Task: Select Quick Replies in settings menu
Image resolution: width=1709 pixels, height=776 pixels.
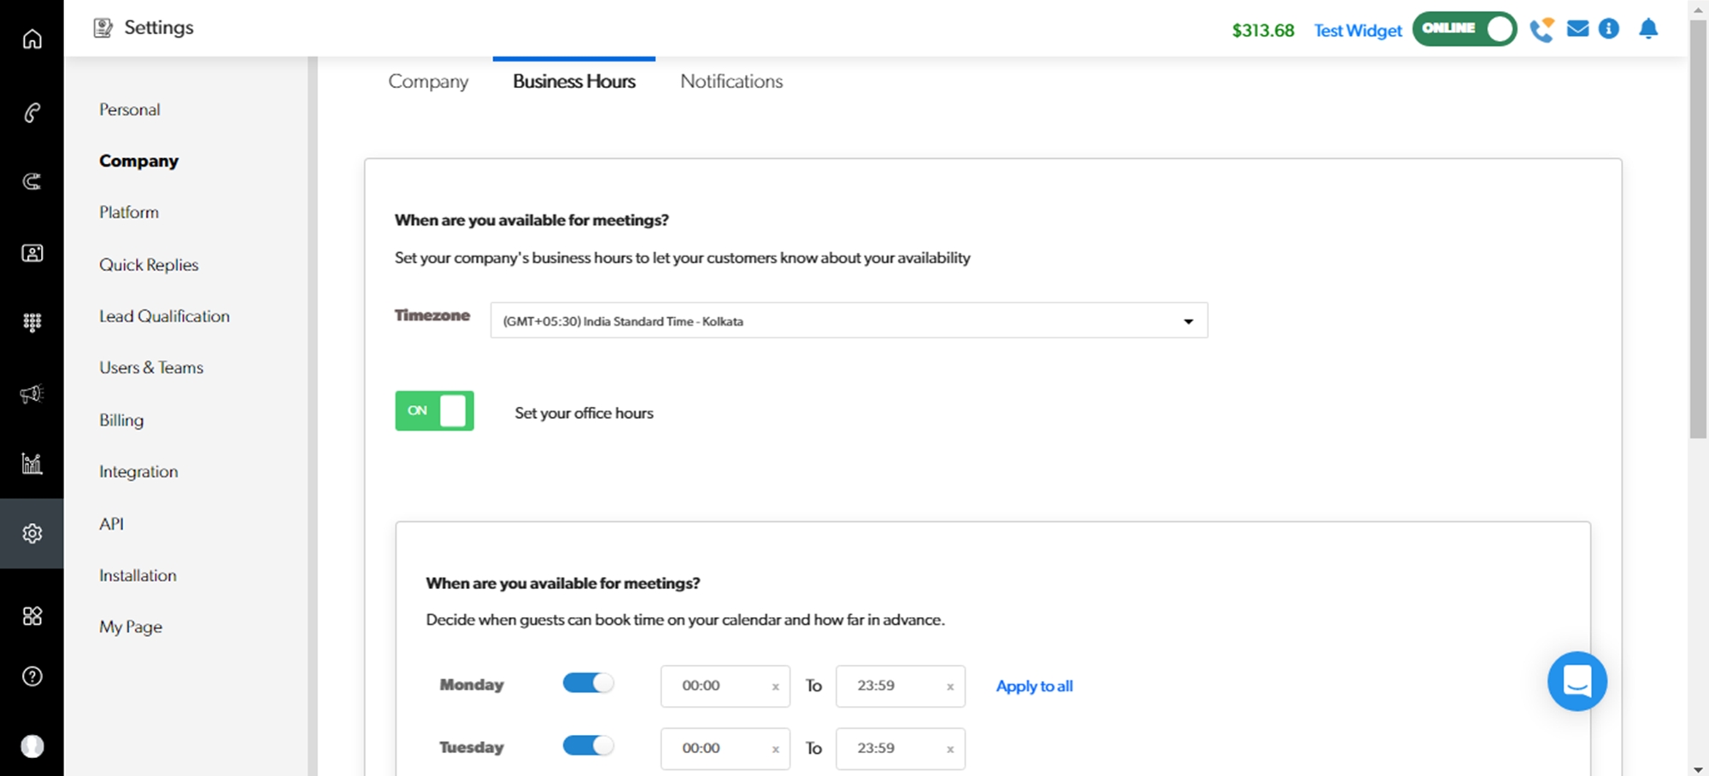Action: tap(149, 265)
